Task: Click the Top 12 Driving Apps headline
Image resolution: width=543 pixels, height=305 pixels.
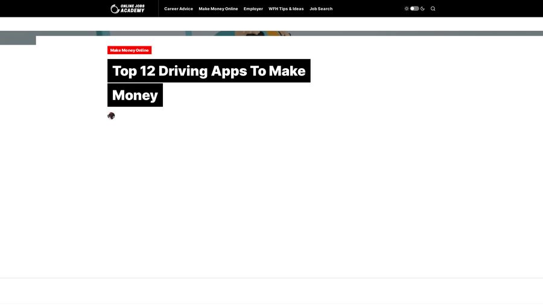Action: click(x=209, y=71)
